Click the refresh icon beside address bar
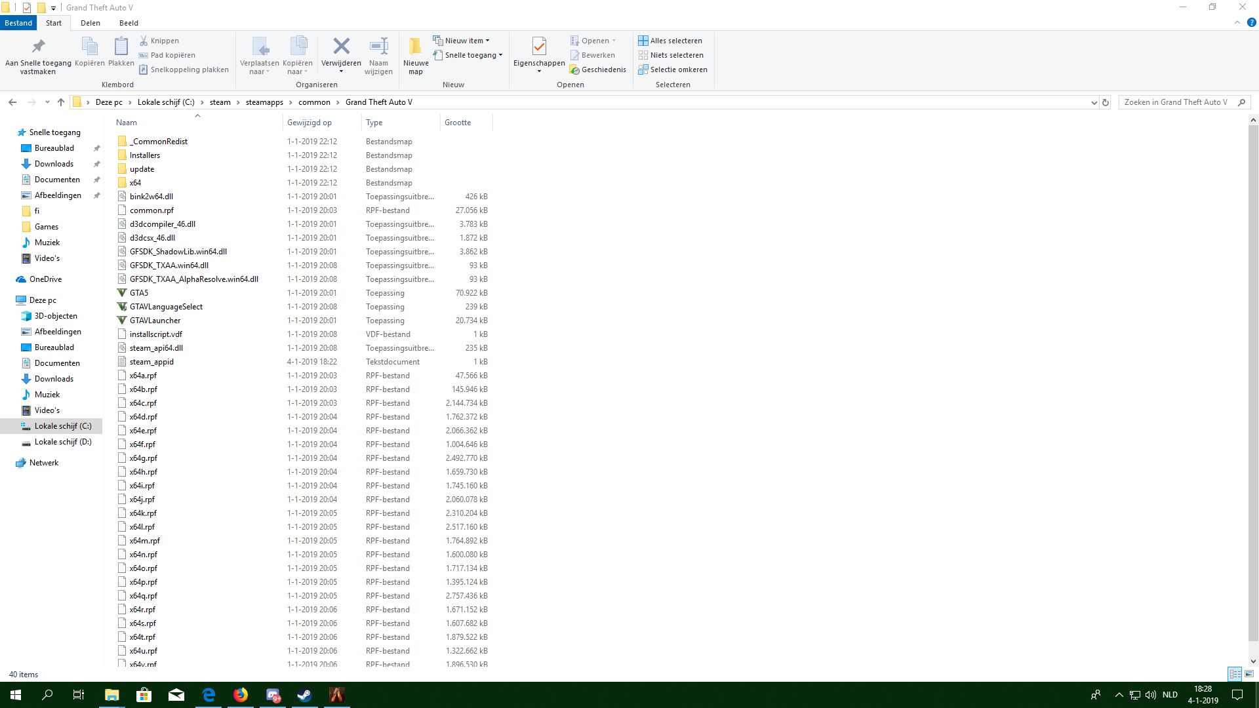This screenshot has width=1259, height=708. pyautogui.click(x=1106, y=102)
